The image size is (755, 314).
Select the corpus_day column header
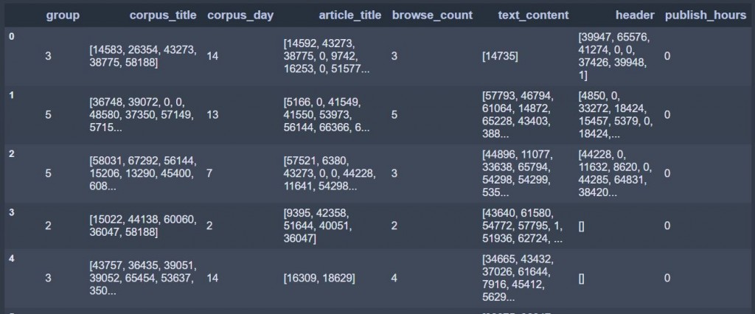pos(240,15)
